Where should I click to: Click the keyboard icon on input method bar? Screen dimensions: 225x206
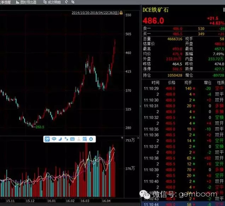pyautogui.click(x=72, y=139)
